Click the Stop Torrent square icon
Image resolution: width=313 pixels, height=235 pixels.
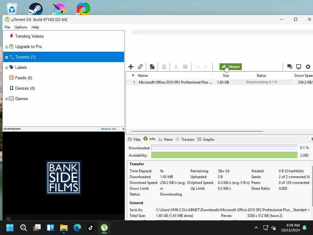pos(185,67)
